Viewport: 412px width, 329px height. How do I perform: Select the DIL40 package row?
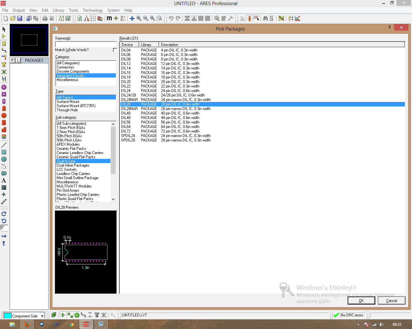click(x=262, y=113)
